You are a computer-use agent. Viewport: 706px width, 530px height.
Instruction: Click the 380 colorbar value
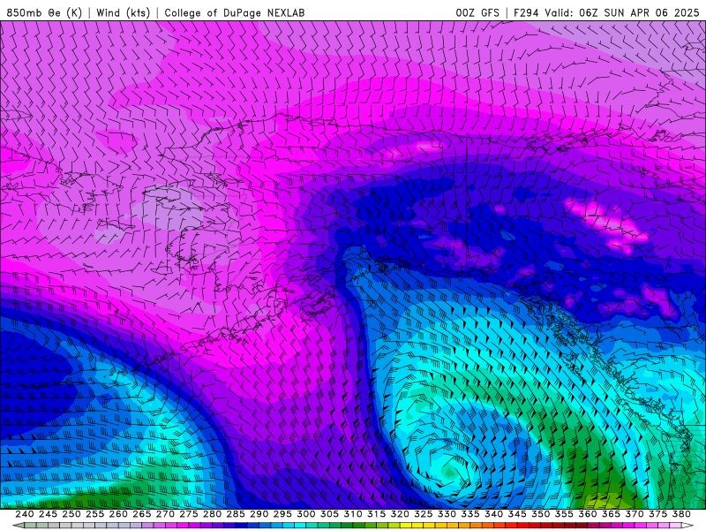coord(680,514)
